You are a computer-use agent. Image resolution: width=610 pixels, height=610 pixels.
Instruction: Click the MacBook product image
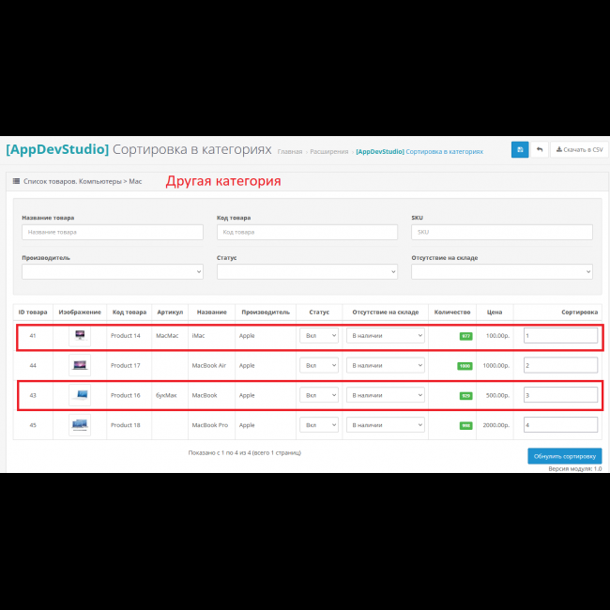click(80, 395)
